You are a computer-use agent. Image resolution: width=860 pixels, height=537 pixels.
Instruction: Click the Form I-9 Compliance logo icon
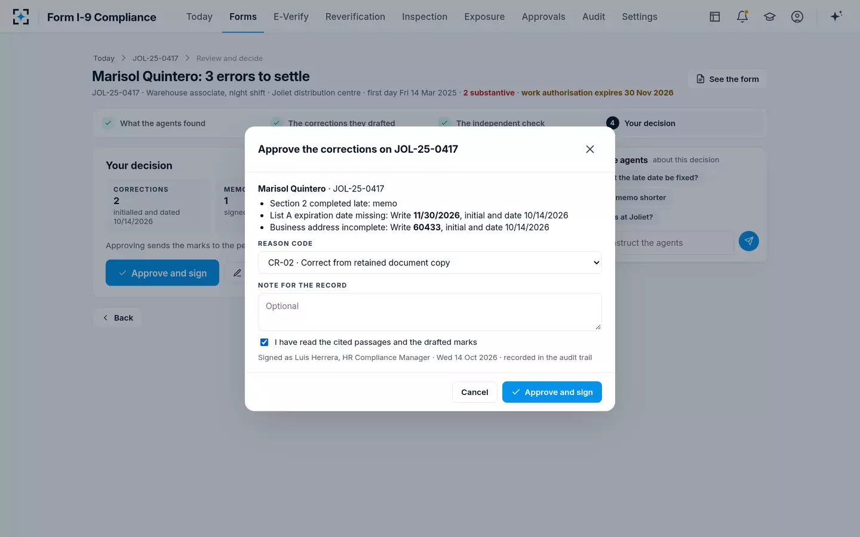pos(21,17)
